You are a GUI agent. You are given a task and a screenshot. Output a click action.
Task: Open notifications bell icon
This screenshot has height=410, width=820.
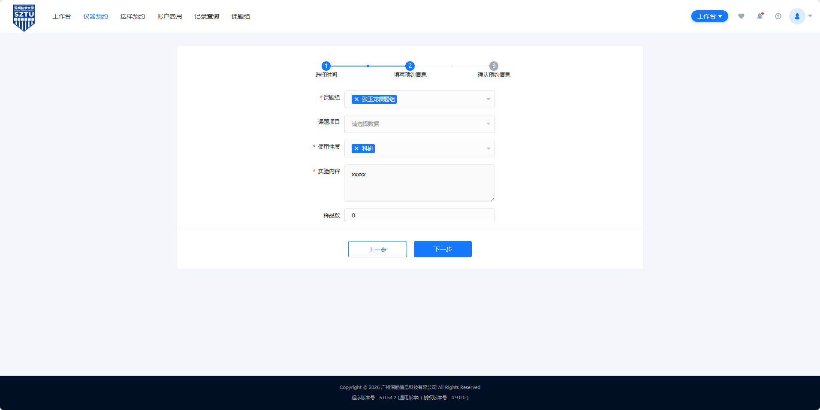click(x=760, y=16)
